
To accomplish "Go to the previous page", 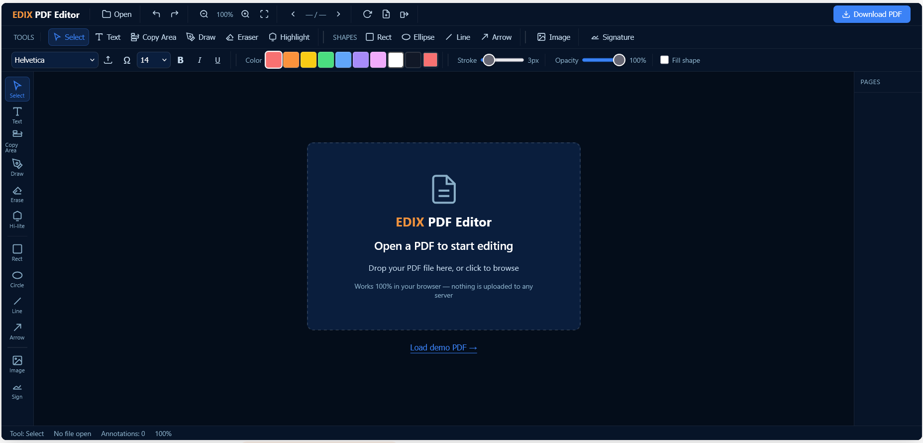I will coord(293,14).
